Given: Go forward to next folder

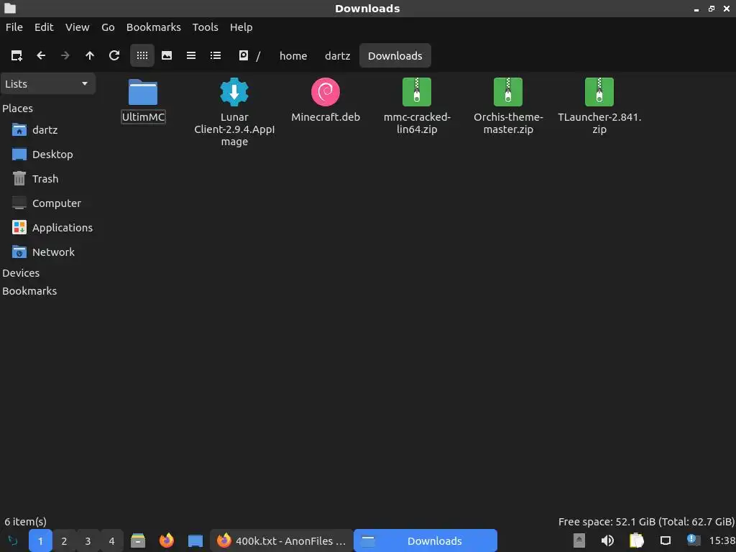Looking at the screenshot, I should (65, 56).
